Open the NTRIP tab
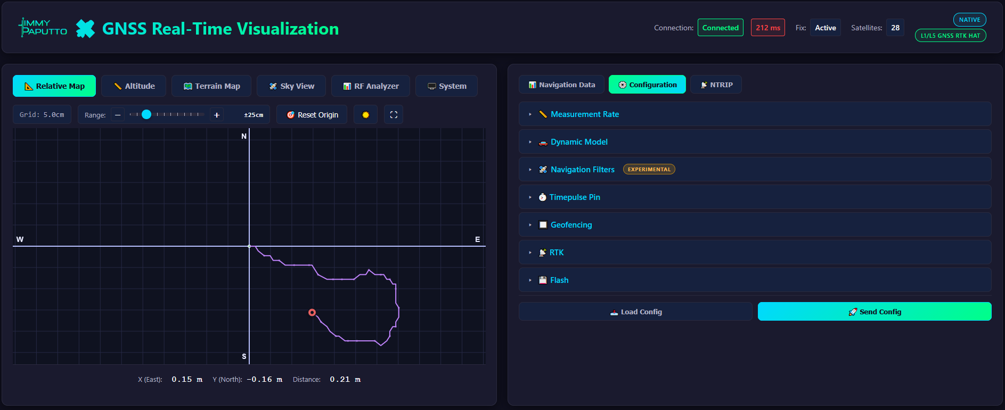The width and height of the screenshot is (1005, 410). coord(716,85)
